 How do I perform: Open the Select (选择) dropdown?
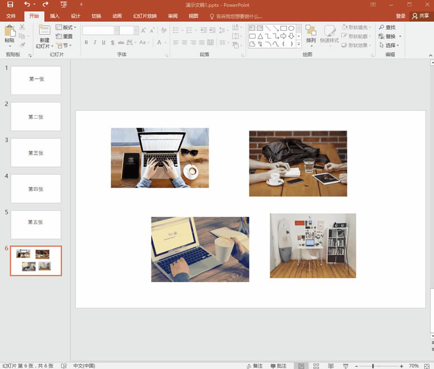click(390, 45)
